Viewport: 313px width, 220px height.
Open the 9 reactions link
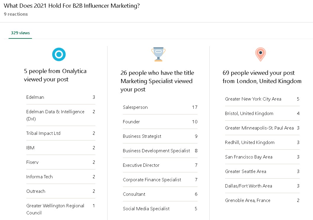(16, 14)
